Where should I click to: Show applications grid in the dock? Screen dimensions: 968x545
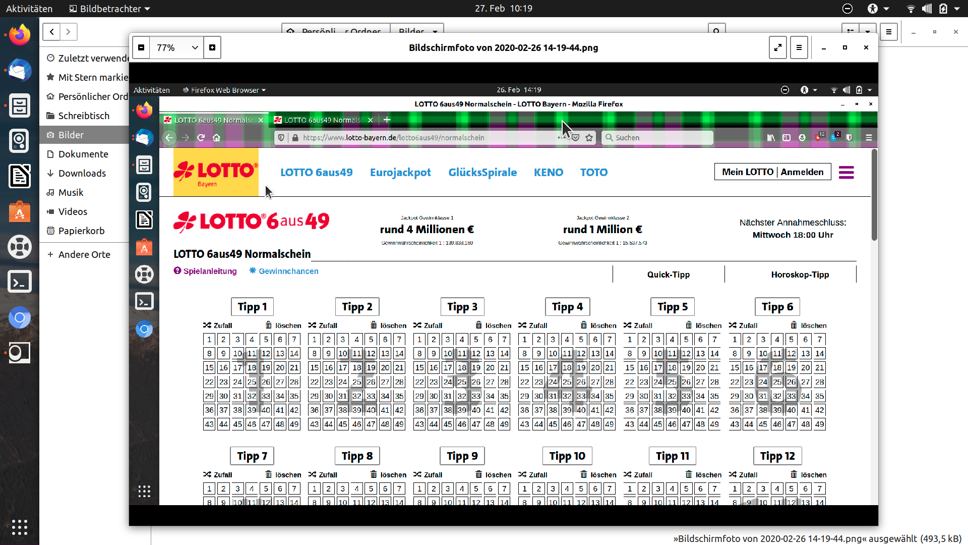(20, 527)
